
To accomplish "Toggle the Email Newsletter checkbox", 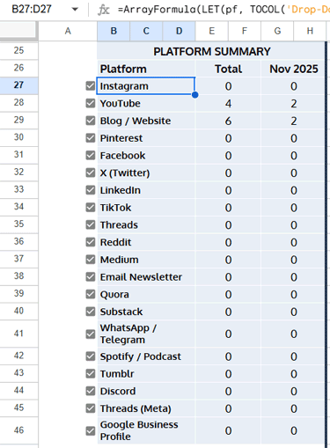I will 91,276.
